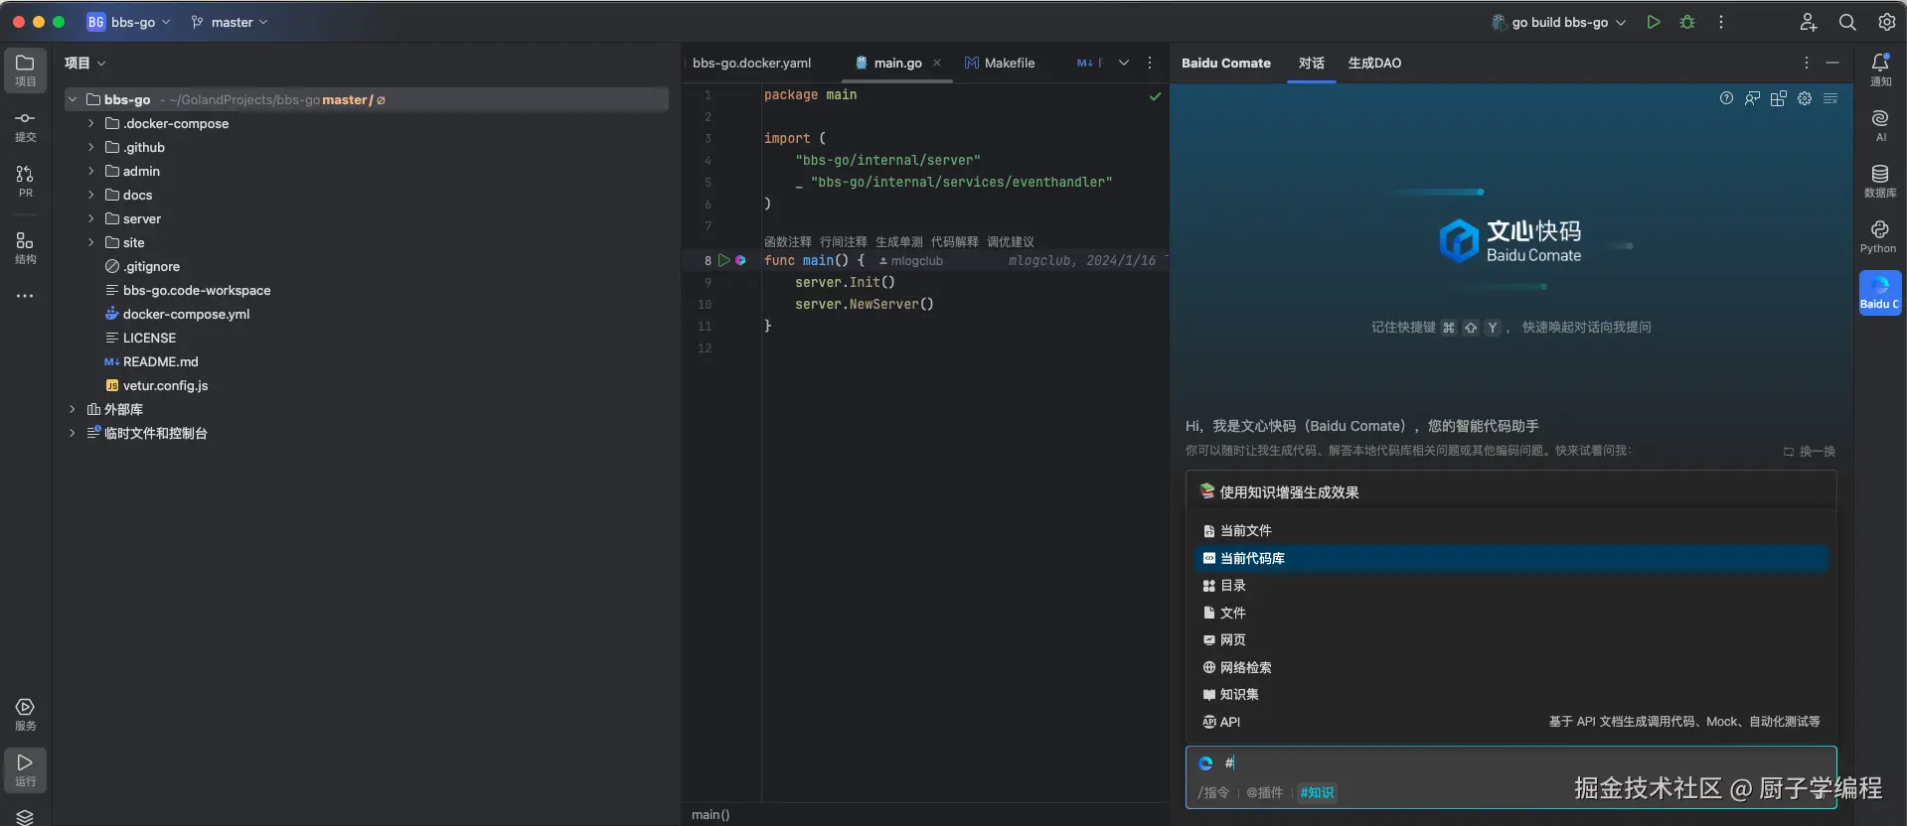The height and width of the screenshot is (826, 1907).
Task: Switch to the bbs-go.docker.yaml tab
Action: (x=752, y=63)
